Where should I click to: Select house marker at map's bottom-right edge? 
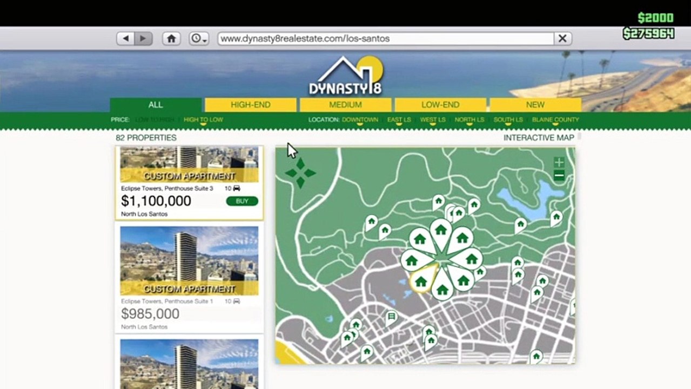pos(536,357)
